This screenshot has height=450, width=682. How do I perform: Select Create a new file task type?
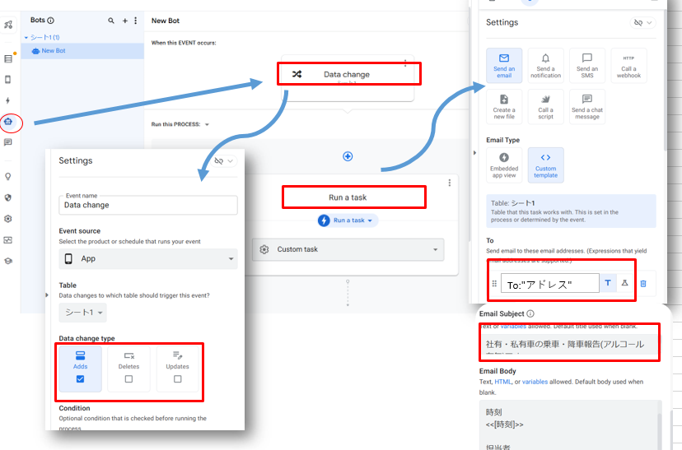[x=504, y=107]
